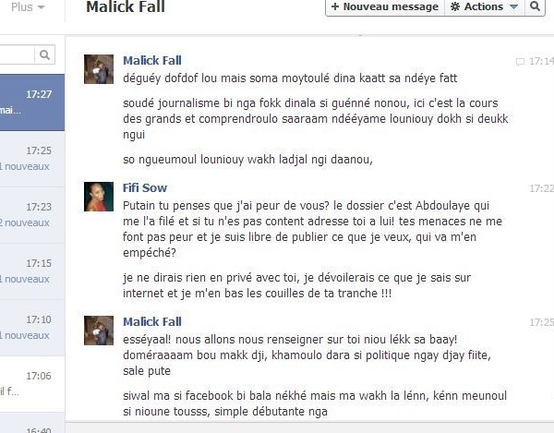Open the Actions gear dropdown

[x=484, y=6]
